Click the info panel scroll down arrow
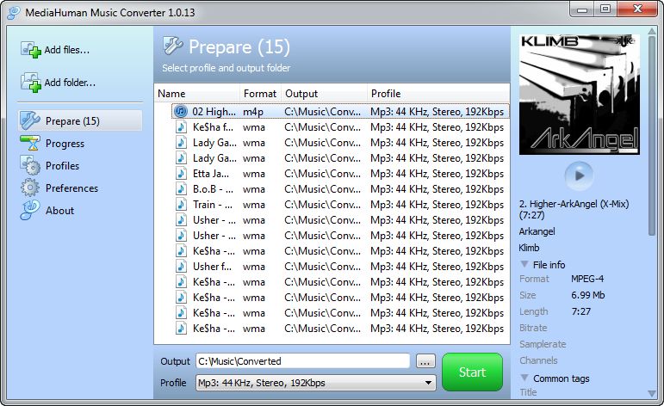 pyautogui.click(x=652, y=393)
